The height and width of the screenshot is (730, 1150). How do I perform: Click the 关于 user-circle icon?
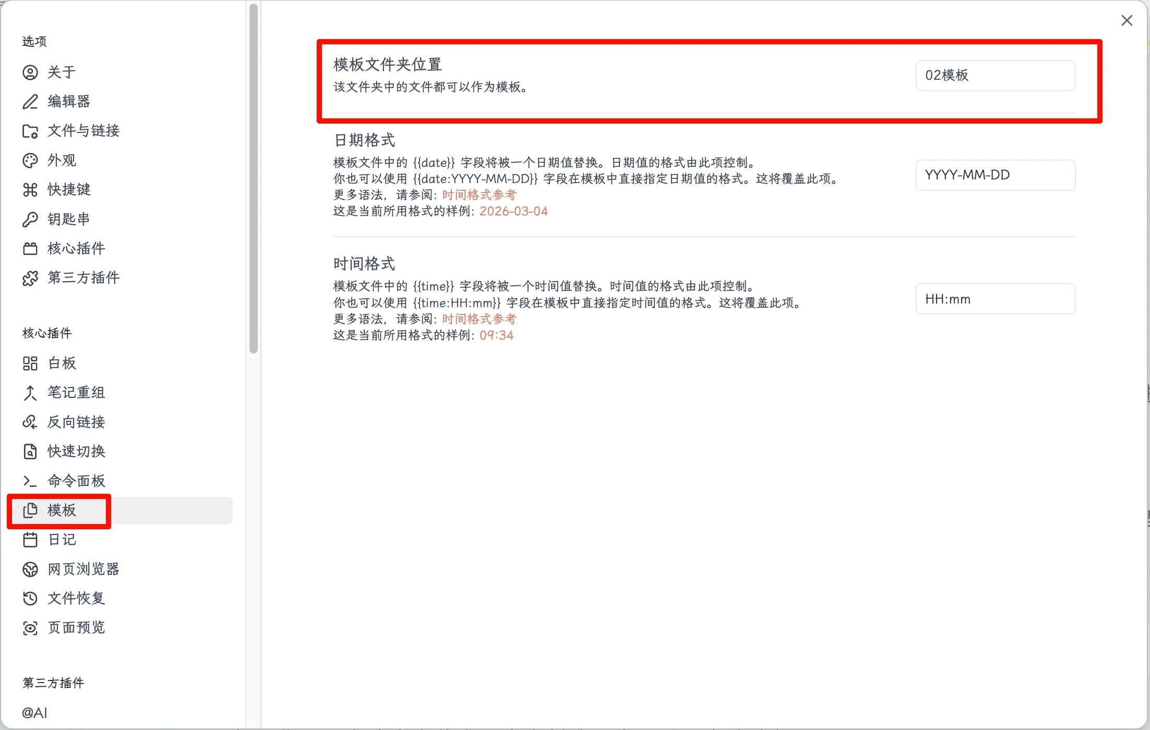(30, 72)
